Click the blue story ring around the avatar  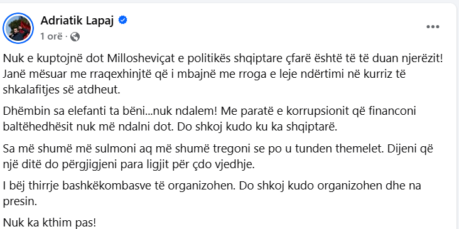click(18, 28)
